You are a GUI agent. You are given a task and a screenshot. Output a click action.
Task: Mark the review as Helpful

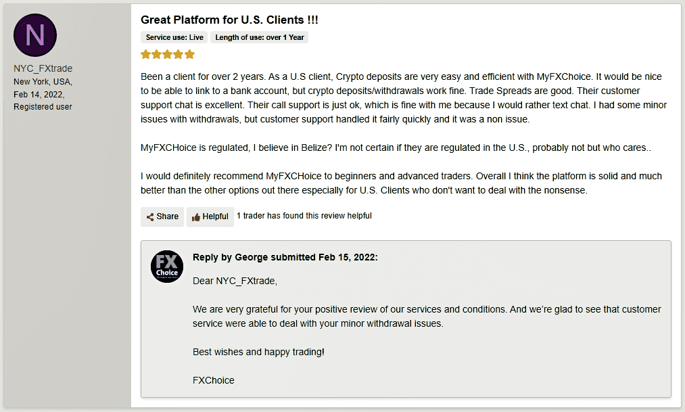pos(210,216)
